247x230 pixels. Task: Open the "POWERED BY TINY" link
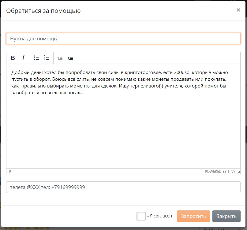pos(220,171)
